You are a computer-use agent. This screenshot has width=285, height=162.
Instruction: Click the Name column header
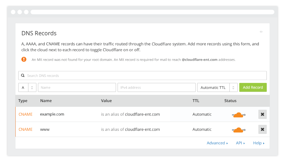[46, 101]
